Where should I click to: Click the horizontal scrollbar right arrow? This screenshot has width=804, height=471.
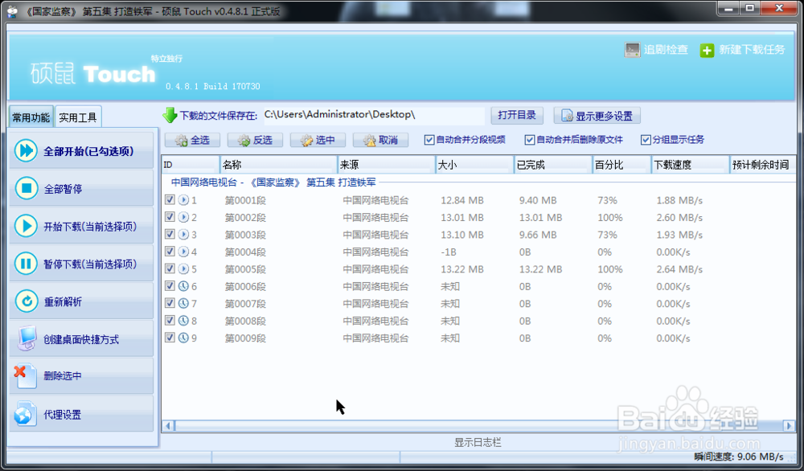[790, 425]
